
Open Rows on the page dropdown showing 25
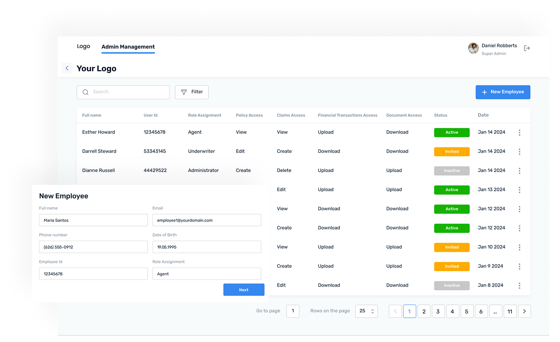pyautogui.click(x=367, y=311)
